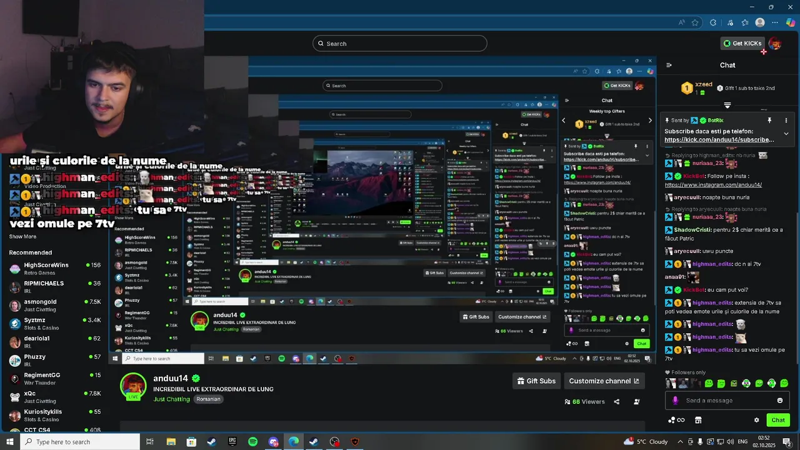Open OBS Studio from the taskbar

335,442
